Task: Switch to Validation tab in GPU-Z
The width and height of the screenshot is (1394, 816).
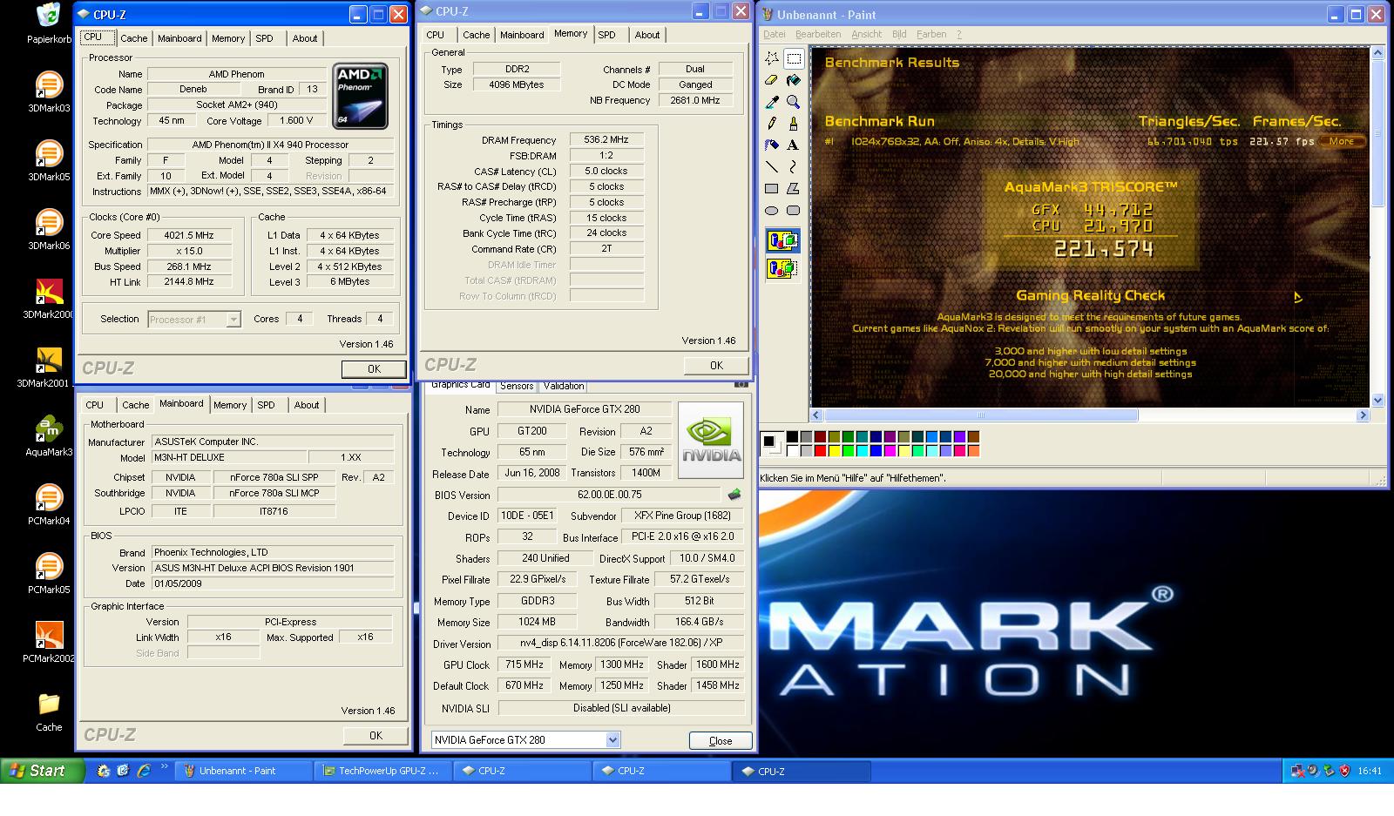Action: pyautogui.click(x=564, y=386)
